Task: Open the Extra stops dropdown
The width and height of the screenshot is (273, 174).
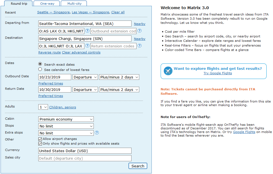Action: pyautogui.click(x=66, y=133)
